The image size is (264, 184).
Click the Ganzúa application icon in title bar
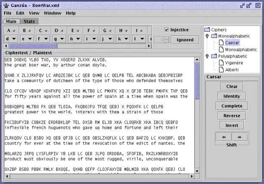[x=6, y=5]
